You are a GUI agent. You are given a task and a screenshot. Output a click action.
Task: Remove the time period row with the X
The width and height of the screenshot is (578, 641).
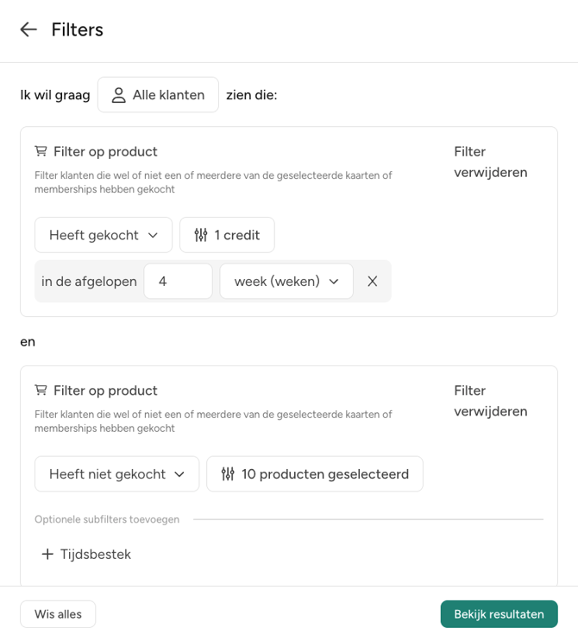[373, 281]
